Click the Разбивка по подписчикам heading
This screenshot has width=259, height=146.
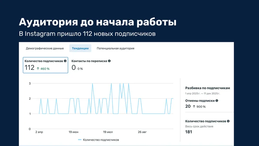click(x=208, y=88)
